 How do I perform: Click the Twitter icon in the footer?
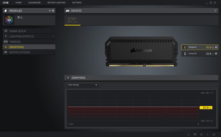pos(201,135)
